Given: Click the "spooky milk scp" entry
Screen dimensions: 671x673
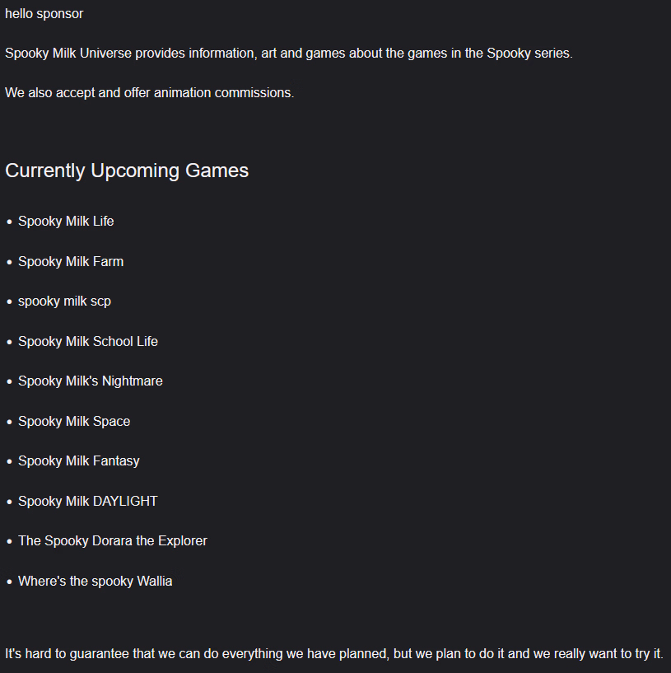Looking at the screenshot, I should tap(64, 301).
